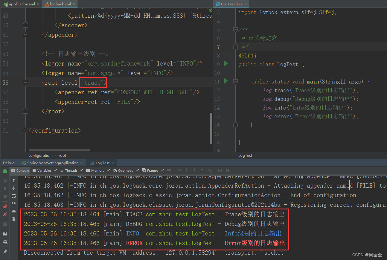Open the SpringbootSettingApplication debug tab
Screen dimensions: 387x260
[x=53, y=163]
